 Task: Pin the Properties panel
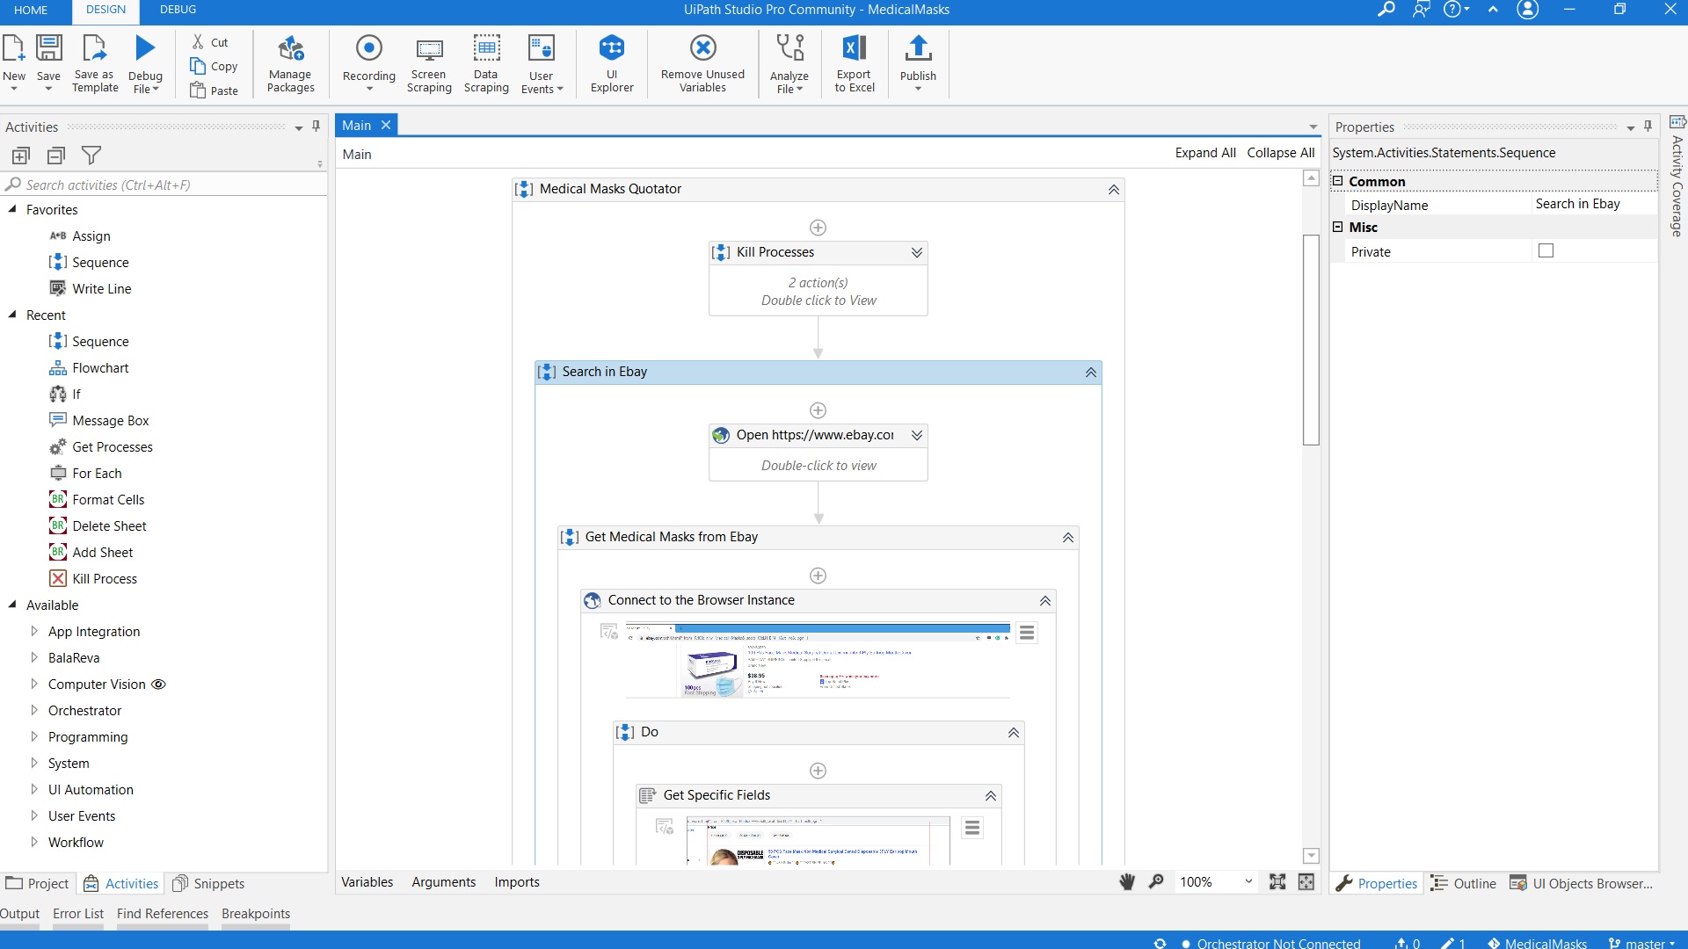1648,127
